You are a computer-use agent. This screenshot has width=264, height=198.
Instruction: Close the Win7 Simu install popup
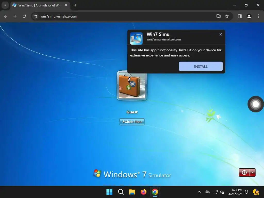(x=221, y=34)
